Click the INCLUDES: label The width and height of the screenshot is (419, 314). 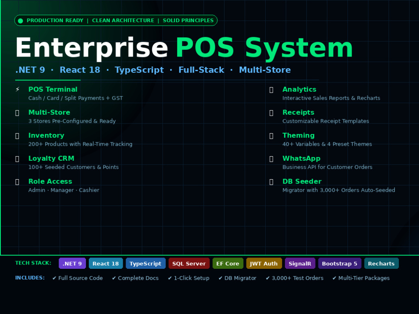(x=30, y=278)
